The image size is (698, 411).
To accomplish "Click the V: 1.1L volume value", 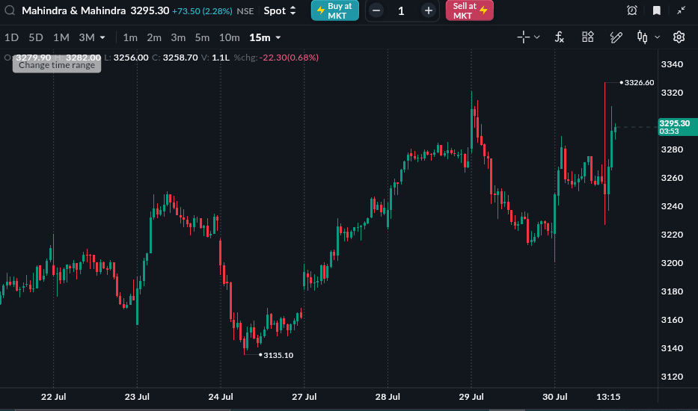I will (215, 58).
